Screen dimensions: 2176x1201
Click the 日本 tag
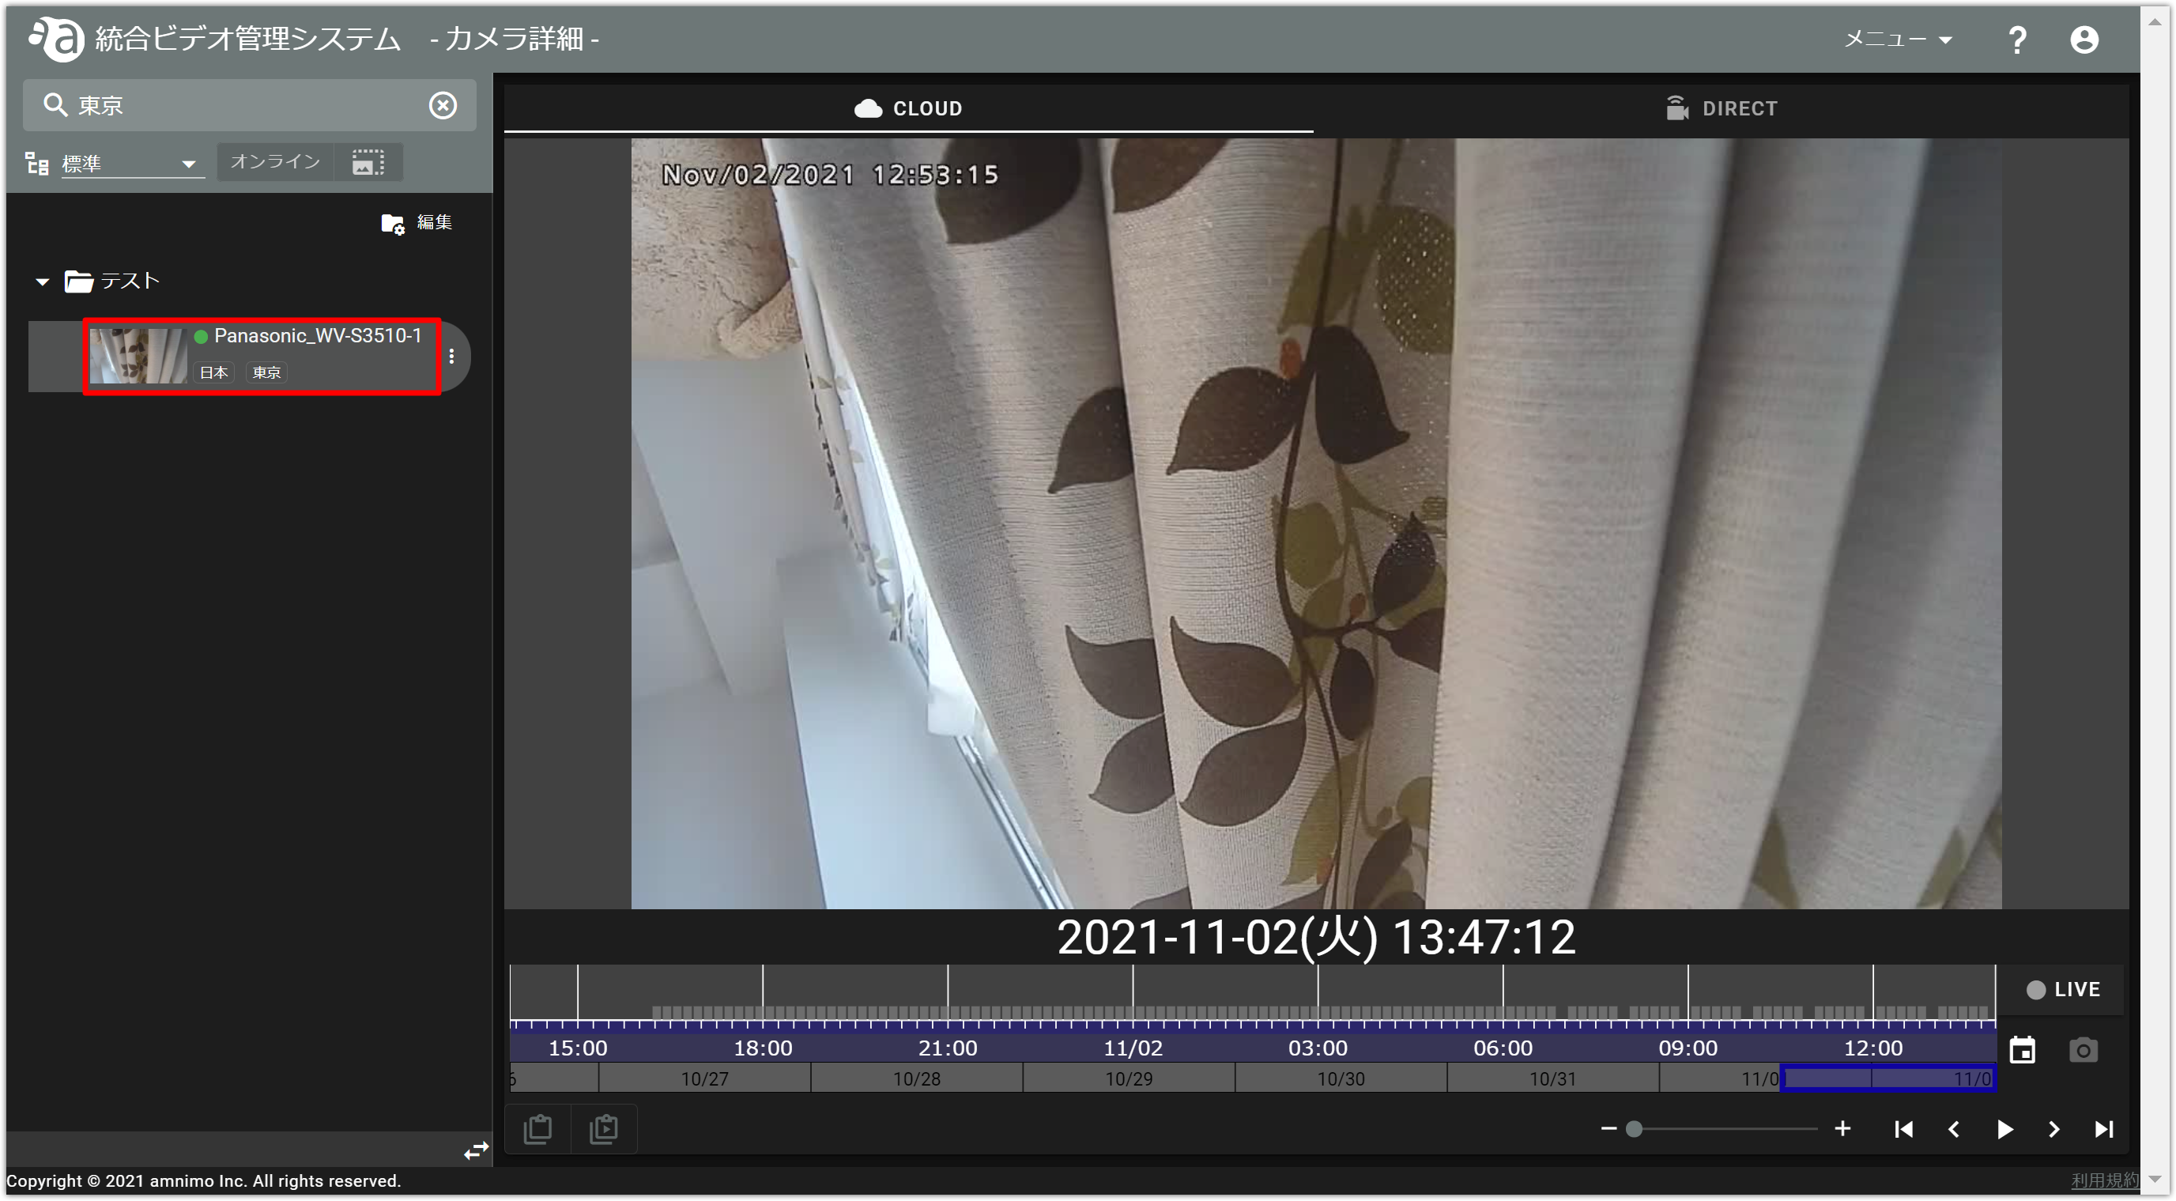click(x=213, y=372)
